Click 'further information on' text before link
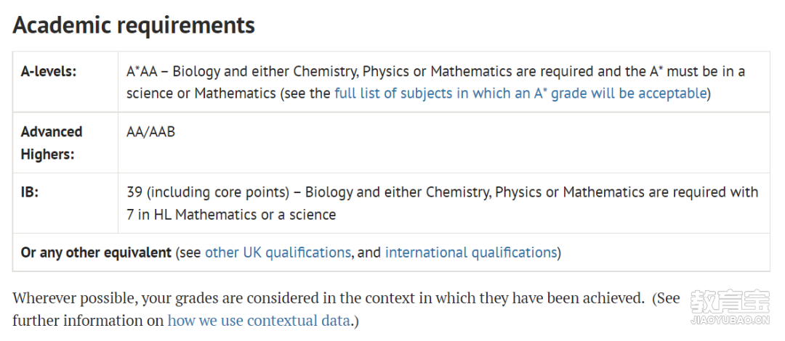785x341 pixels. click(88, 321)
